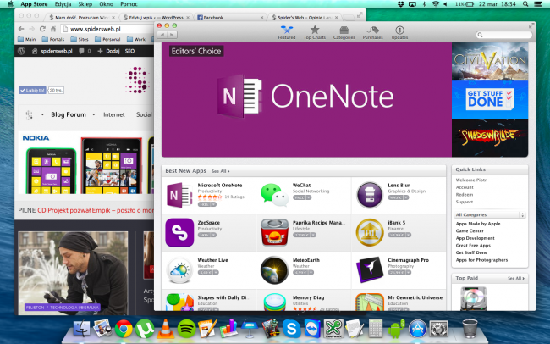Click the WeChat app icon
Viewport: 550px width, 344px height.
pos(274,195)
